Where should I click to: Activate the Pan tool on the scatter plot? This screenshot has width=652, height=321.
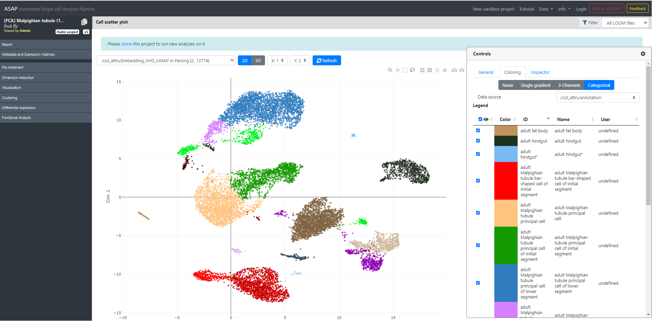[x=397, y=70]
